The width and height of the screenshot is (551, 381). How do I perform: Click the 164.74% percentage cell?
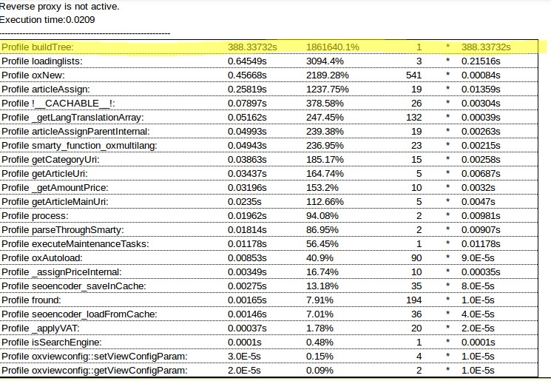(x=325, y=174)
